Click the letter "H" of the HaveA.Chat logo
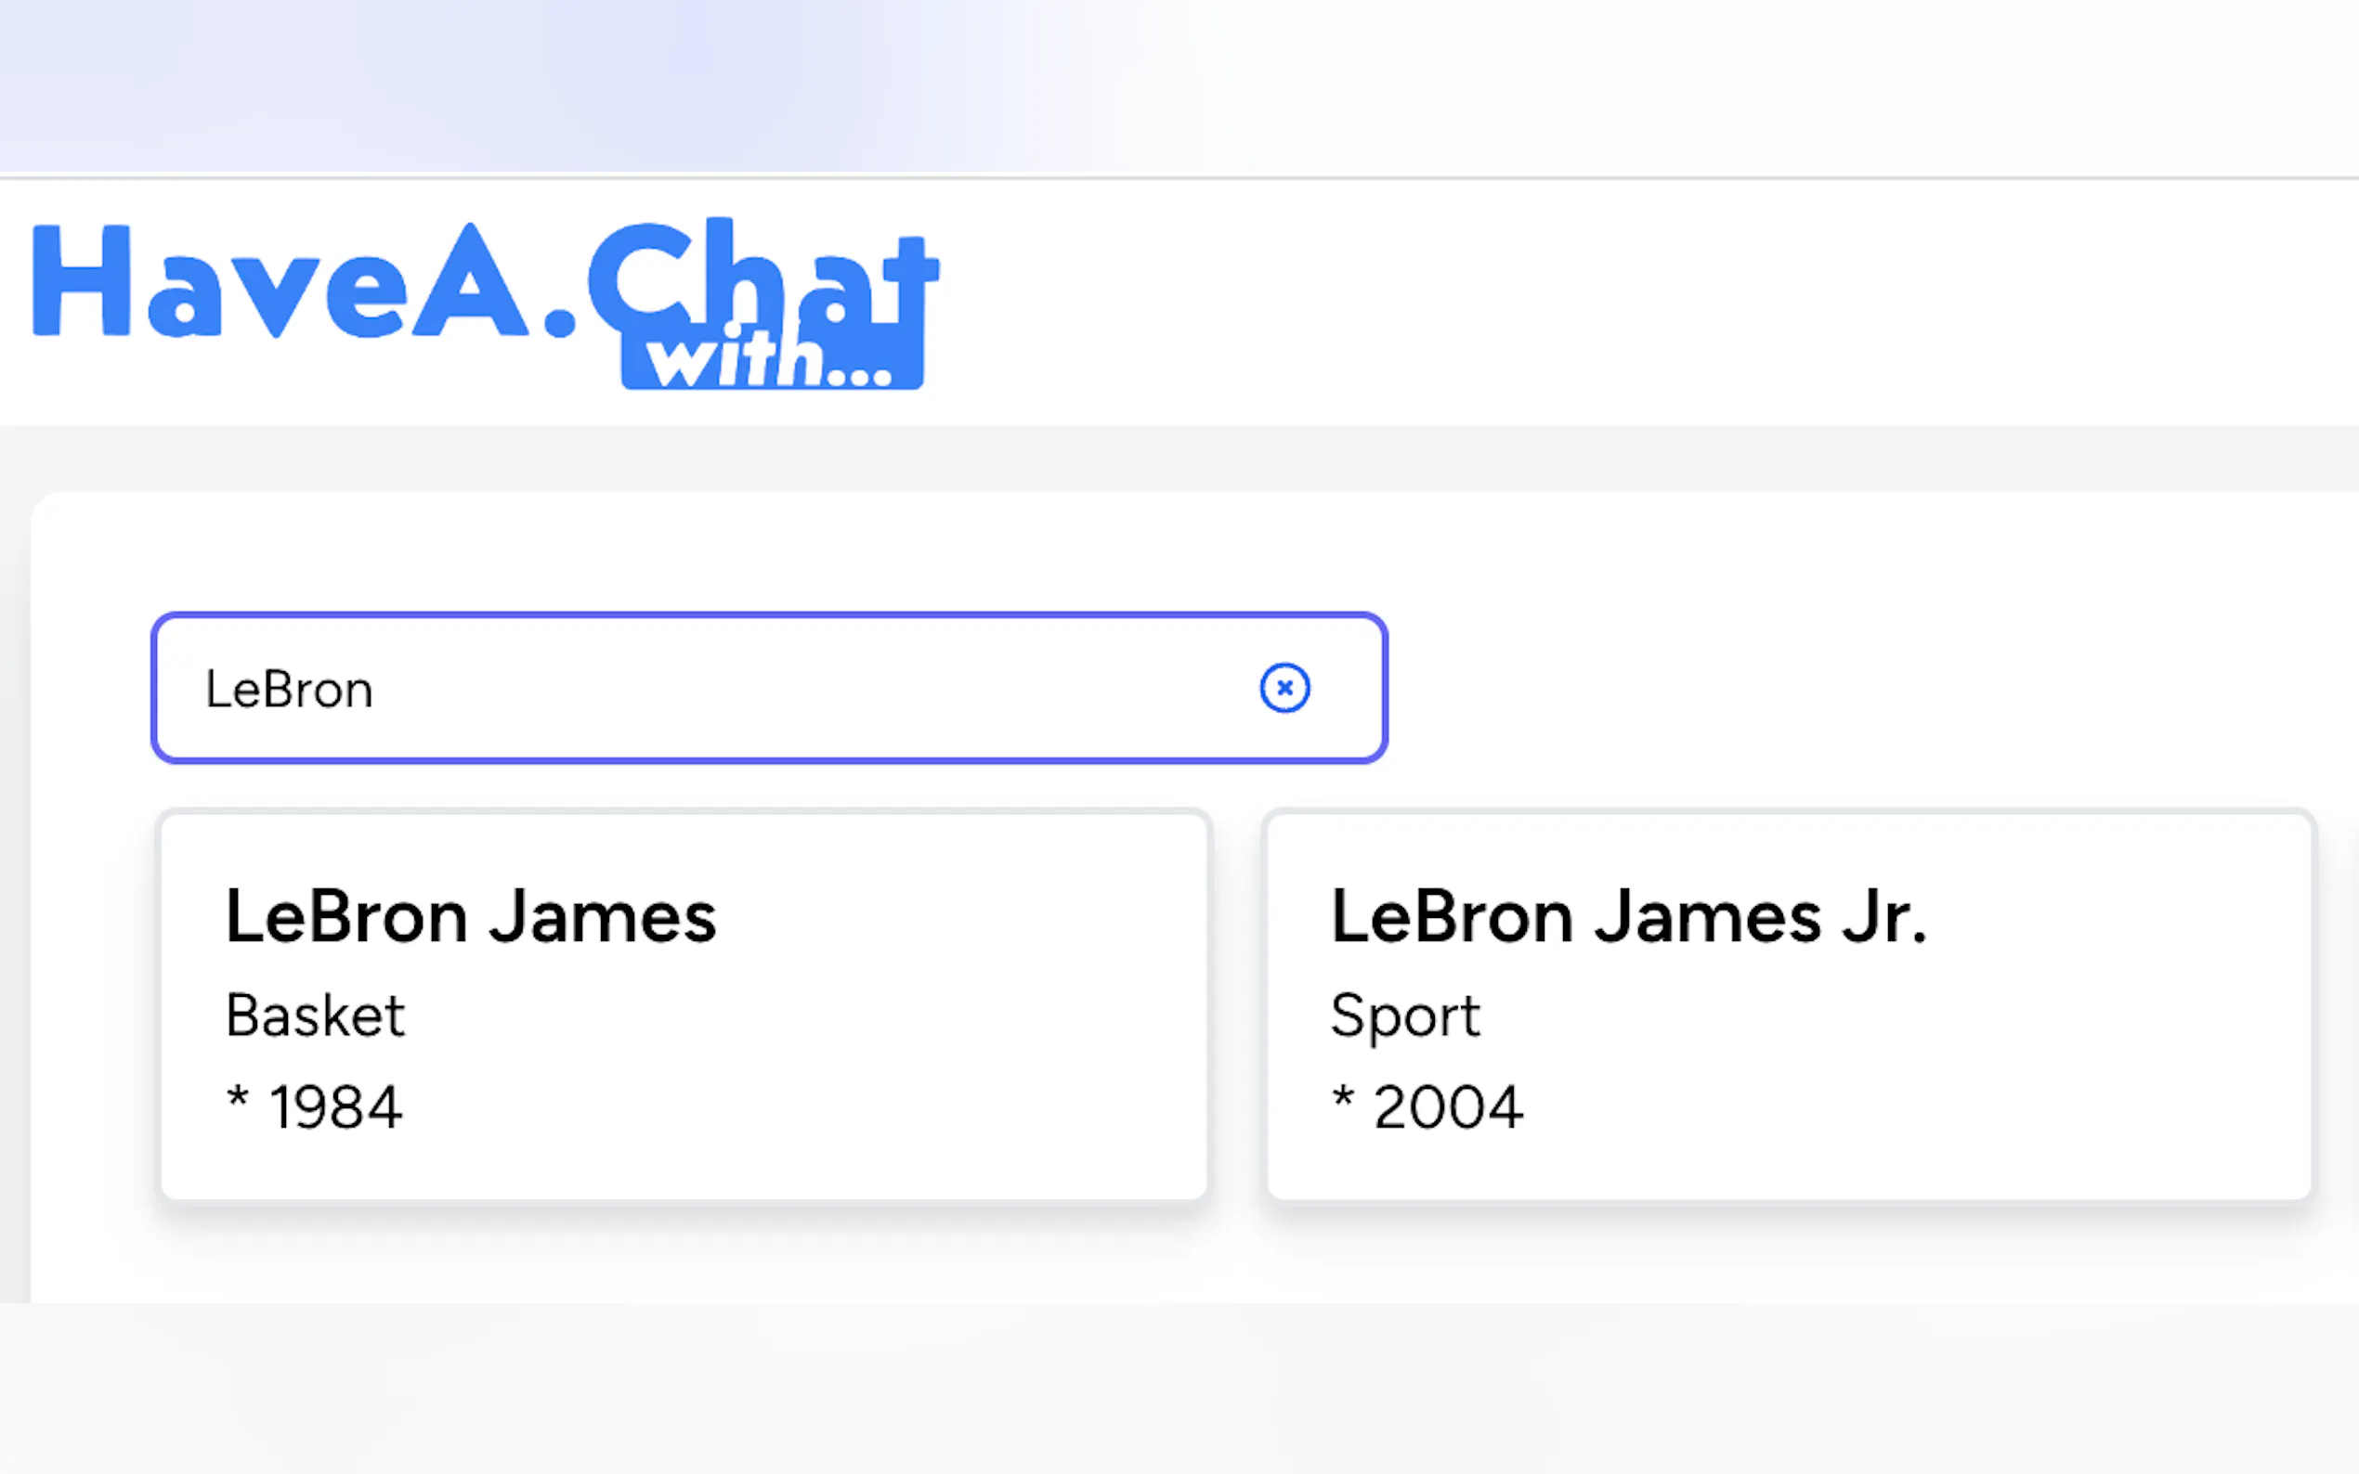Image resolution: width=2359 pixels, height=1474 pixels. click(82, 280)
